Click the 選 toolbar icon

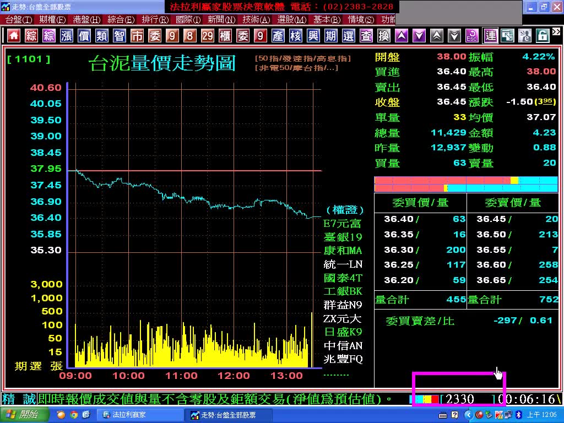point(349,36)
